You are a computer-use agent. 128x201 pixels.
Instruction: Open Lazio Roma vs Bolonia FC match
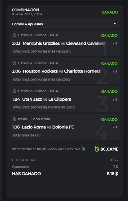pos(48,127)
